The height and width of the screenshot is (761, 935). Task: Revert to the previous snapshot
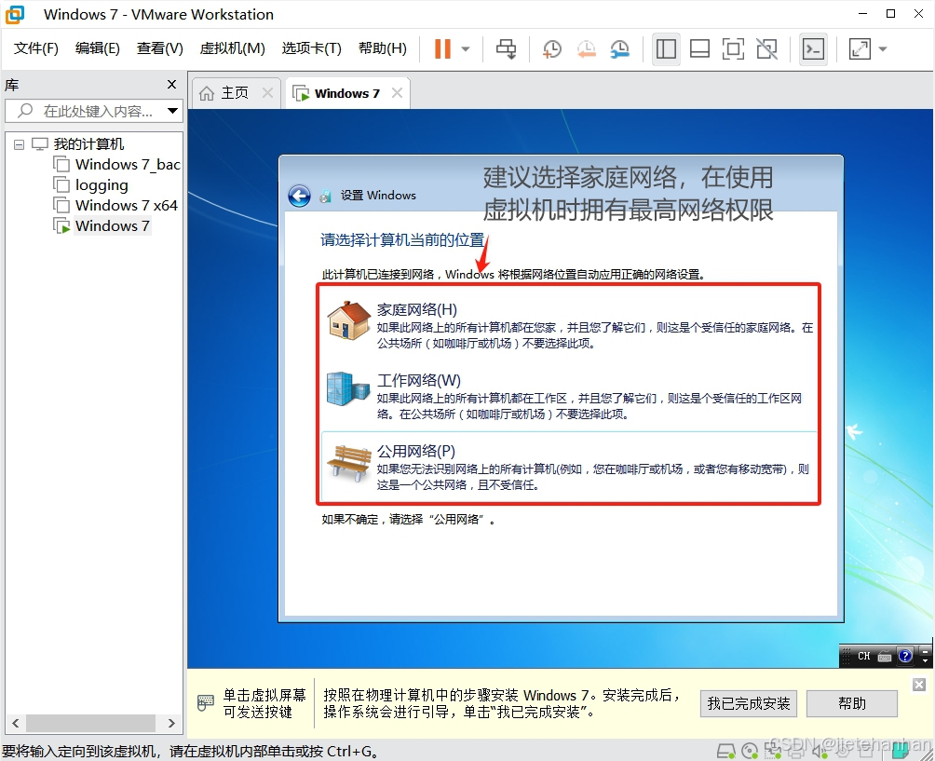coord(586,49)
